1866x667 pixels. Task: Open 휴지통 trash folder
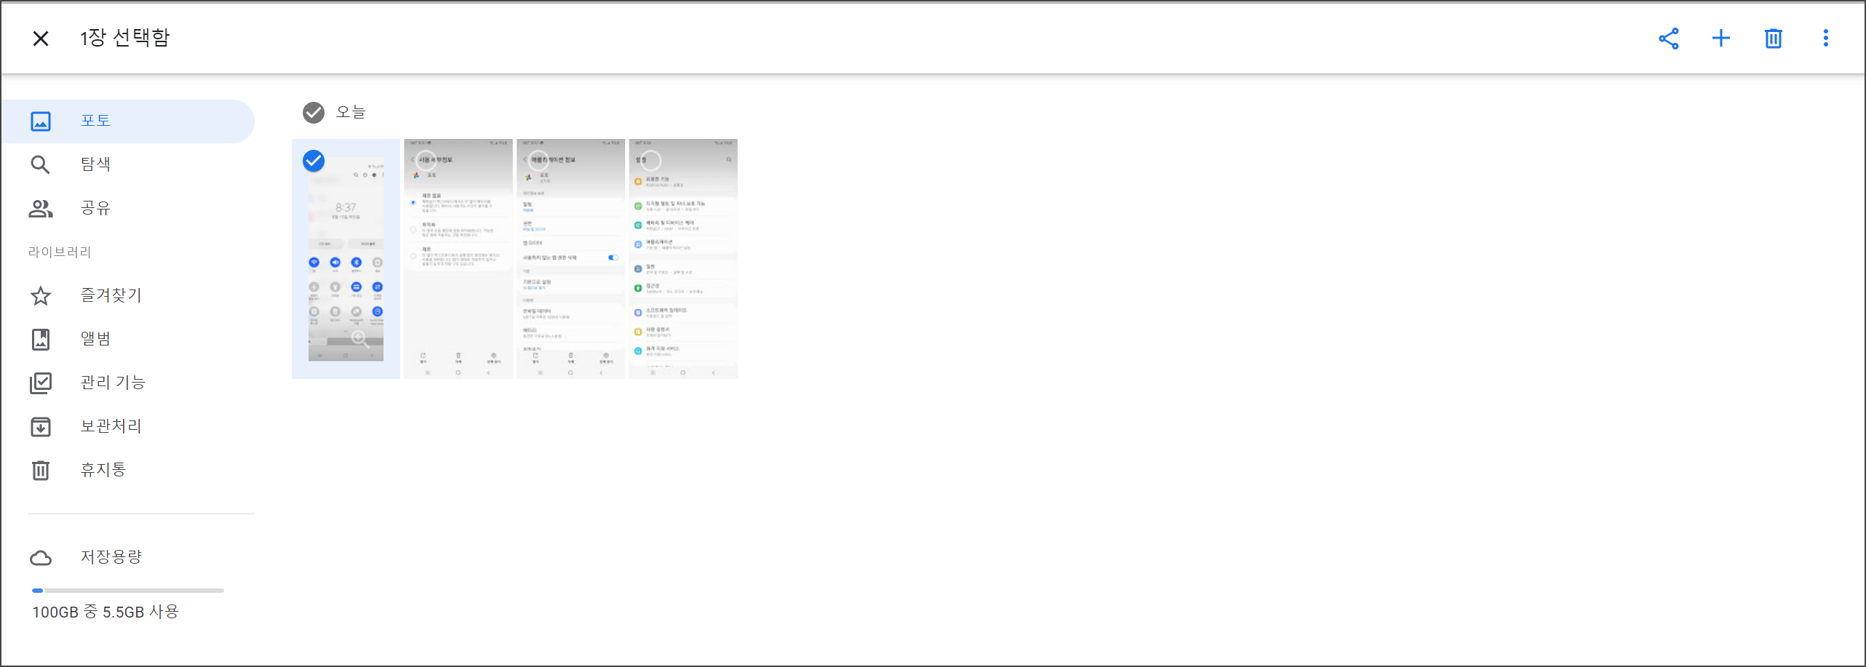128,470
